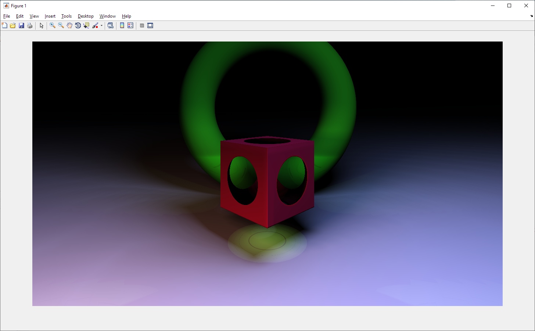The height and width of the screenshot is (331, 535).
Task: Open the Desktop menu
Action: 86,16
